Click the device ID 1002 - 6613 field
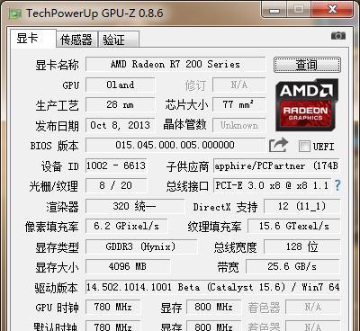This screenshot has height=331, width=360. [x=116, y=165]
